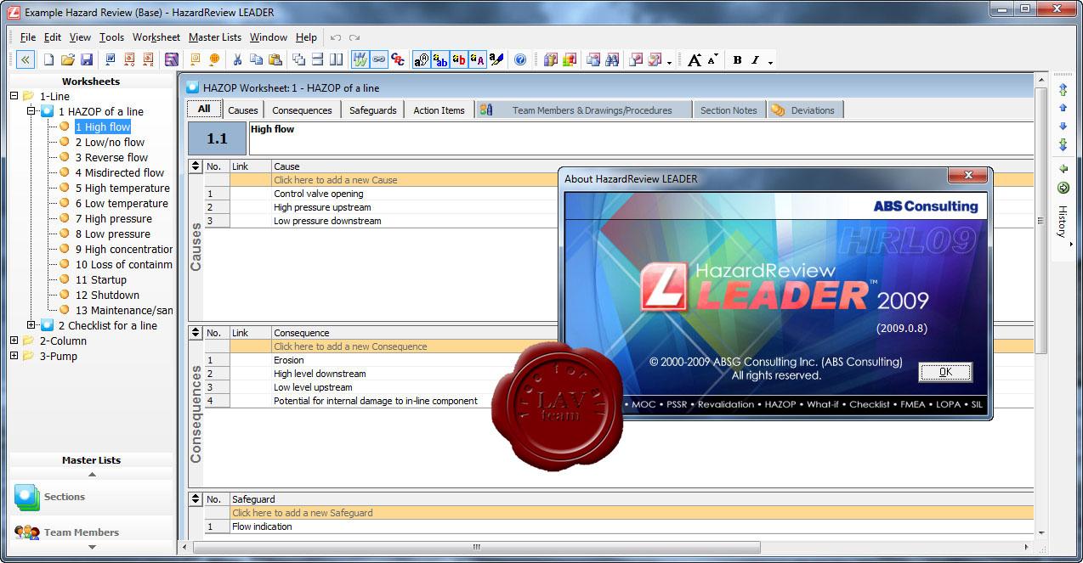Open dropdown arrow after the italic button
This screenshot has height=563, width=1083.
coord(770,62)
